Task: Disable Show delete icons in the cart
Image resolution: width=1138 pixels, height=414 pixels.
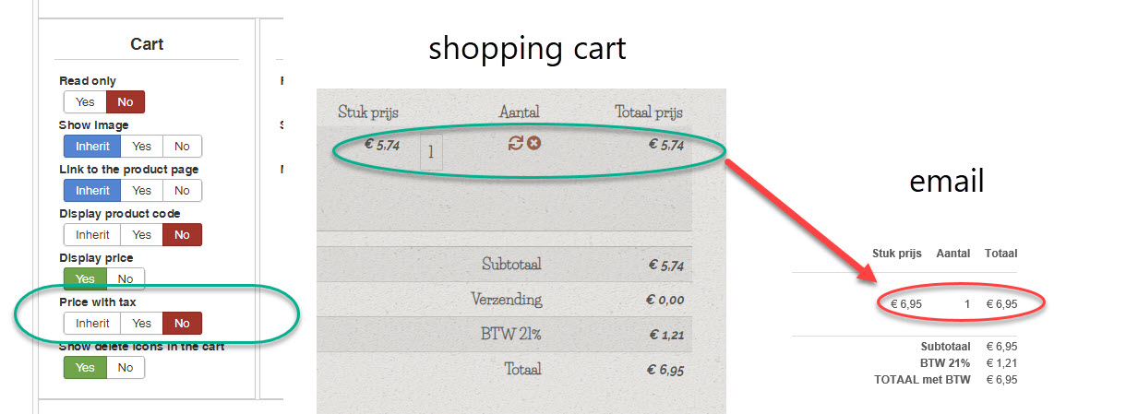Action: tap(126, 368)
